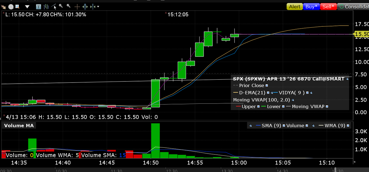Image resolution: width=369 pixels, height=172 pixels.
Task: Open the VIDYA( 9 ) wrench settings
Action: [311, 93]
